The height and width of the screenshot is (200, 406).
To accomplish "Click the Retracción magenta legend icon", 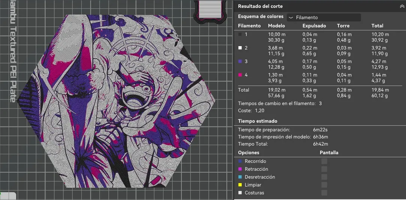I will 240,169.
